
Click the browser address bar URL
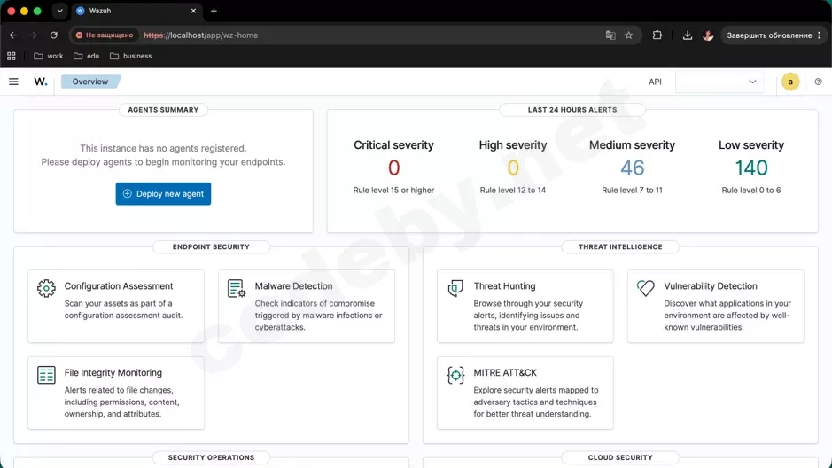(200, 35)
